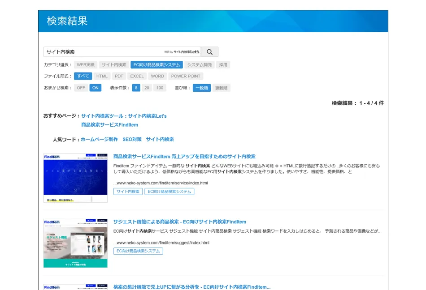426x290 pixels.
Task: Sort results by 一致順
Action: tap(202, 88)
